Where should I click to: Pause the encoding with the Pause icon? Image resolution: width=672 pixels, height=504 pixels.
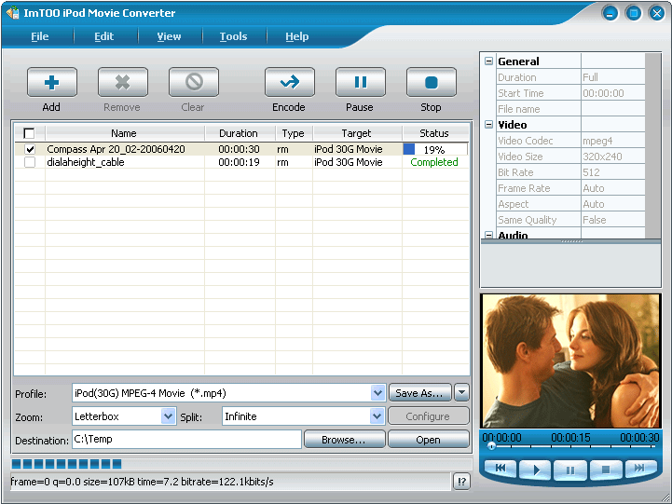360,83
